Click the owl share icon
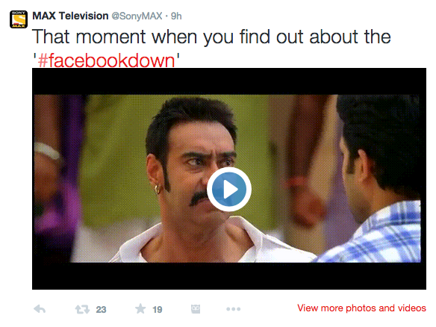Screen dimensions: 436x327 pos(196,309)
